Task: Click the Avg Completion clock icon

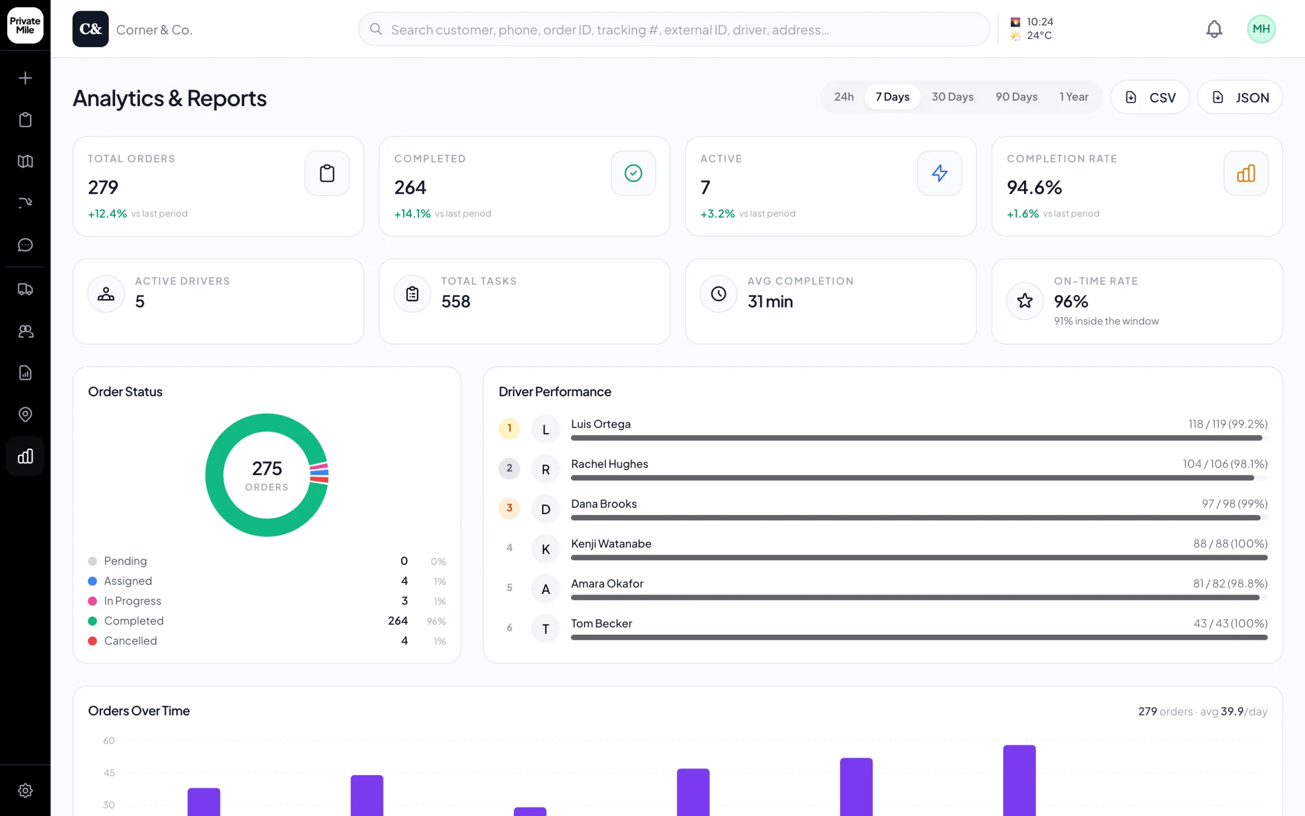Action: (718, 294)
